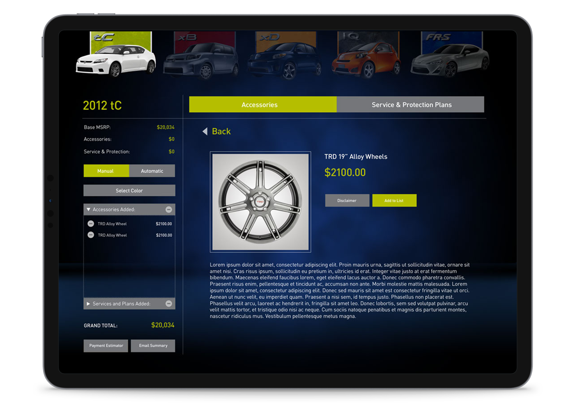Go back using the Back link

pyautogui.click(x=221, y=131)
